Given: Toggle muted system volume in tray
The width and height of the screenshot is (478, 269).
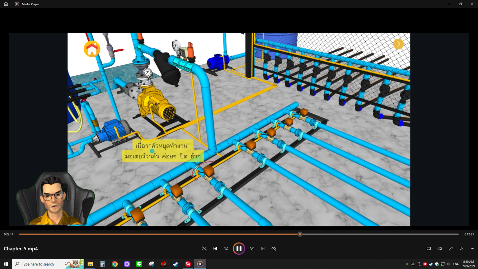Looking at the screenshot, I should (448, 264).
